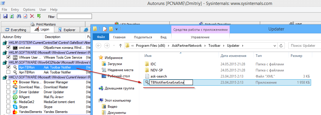Uncheck the VMware User entry checkbox

pyautogui.click(x=8, y=57)
